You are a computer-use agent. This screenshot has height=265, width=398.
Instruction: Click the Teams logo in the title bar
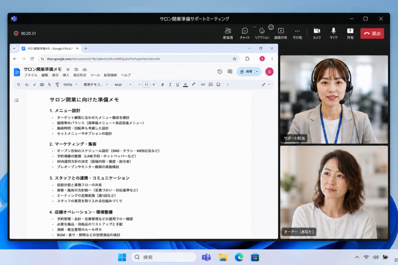(x=14, y=19)
